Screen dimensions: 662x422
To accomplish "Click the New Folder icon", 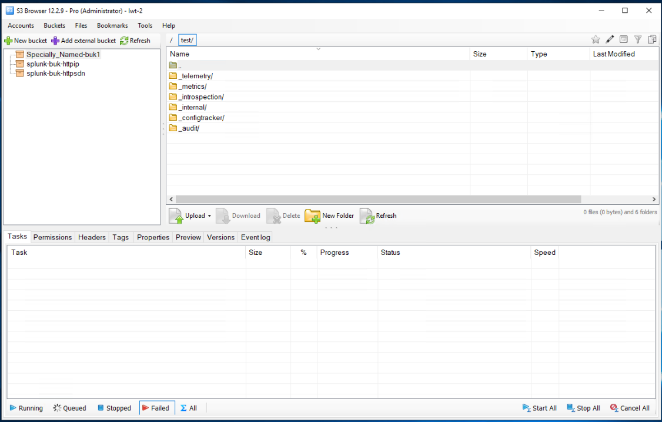I will tap(312, 216).
